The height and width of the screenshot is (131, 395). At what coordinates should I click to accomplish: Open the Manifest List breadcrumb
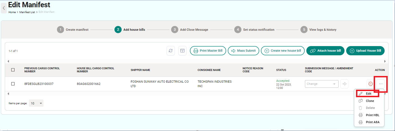(x=27, y=12)
